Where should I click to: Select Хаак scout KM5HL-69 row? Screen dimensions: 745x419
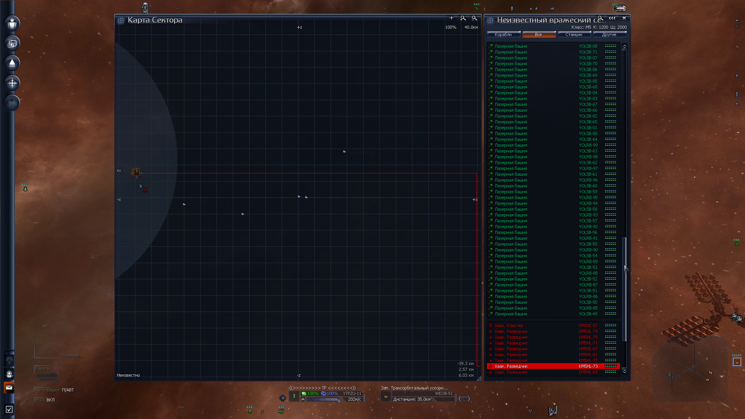(553, 372)
